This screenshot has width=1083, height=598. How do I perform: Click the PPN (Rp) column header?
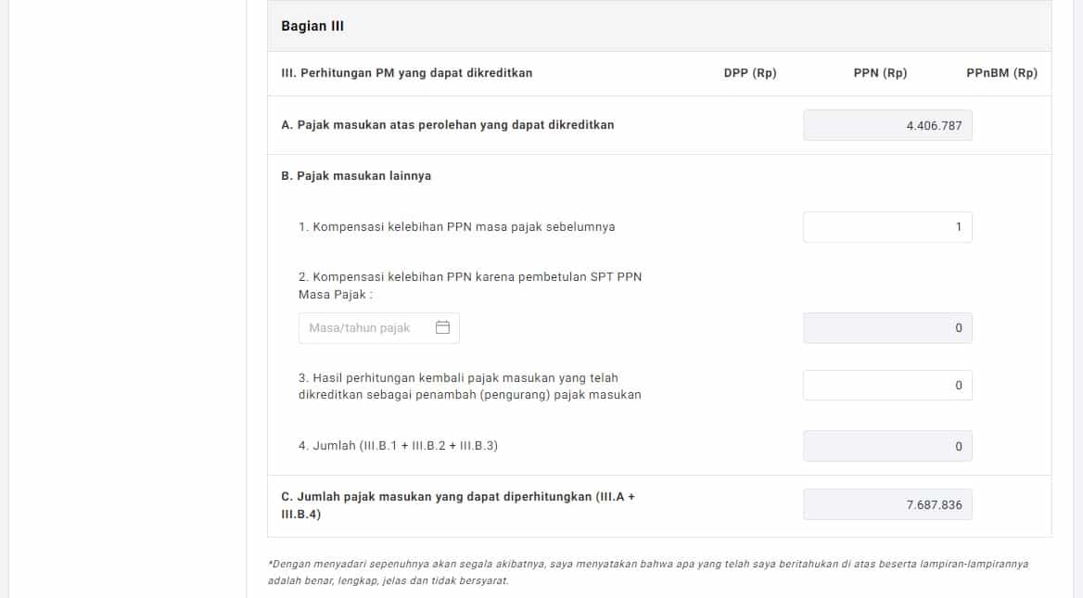[x=880, y=72]
